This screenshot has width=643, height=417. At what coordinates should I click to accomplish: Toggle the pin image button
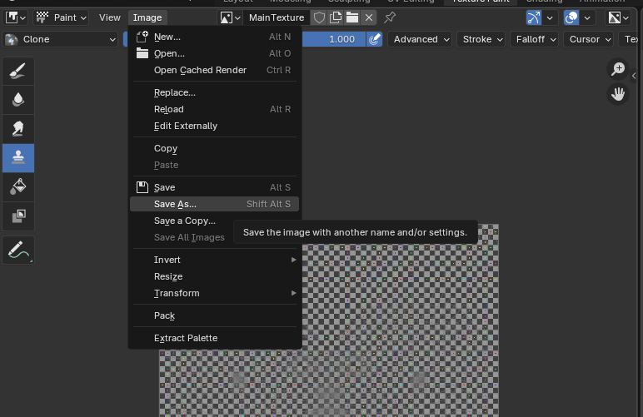[x=390, y=17]
